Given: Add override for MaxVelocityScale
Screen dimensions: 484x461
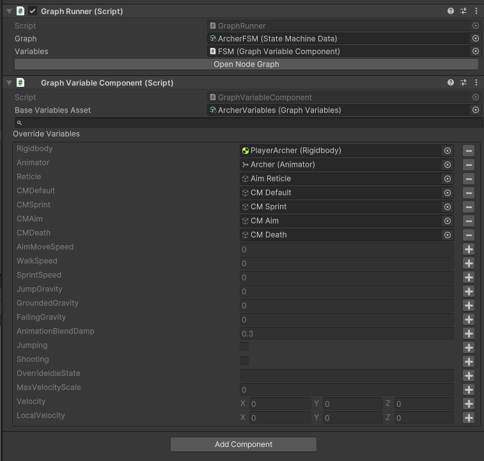Looking at the screenshot, I should tap(469, 390).
